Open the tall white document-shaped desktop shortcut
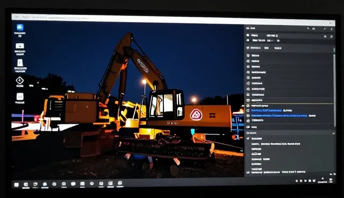 tap(20, 62)
